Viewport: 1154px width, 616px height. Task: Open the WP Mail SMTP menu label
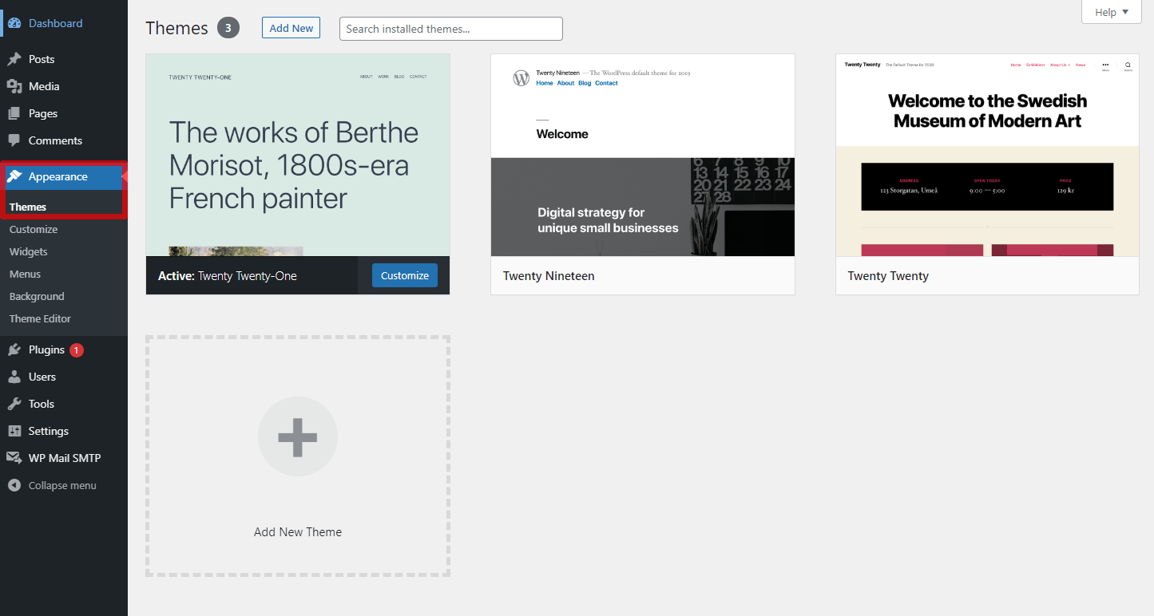click(x=65, y=458)
